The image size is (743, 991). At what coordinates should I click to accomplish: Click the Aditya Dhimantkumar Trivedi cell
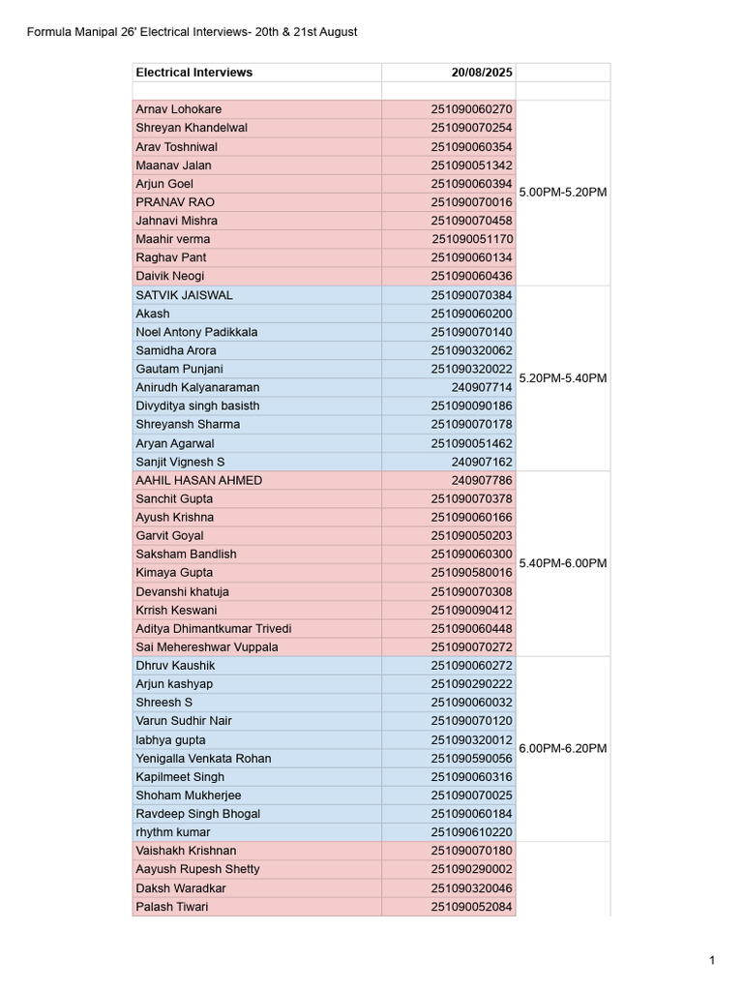pos(256,629)
